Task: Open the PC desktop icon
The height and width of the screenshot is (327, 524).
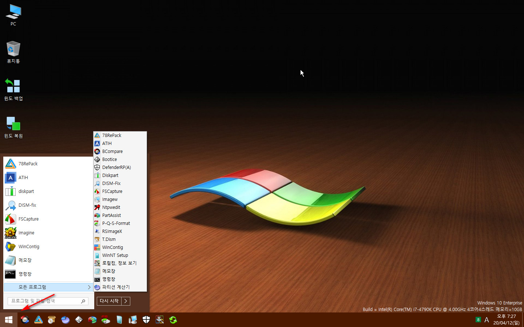Action: [x=13, y=16]
